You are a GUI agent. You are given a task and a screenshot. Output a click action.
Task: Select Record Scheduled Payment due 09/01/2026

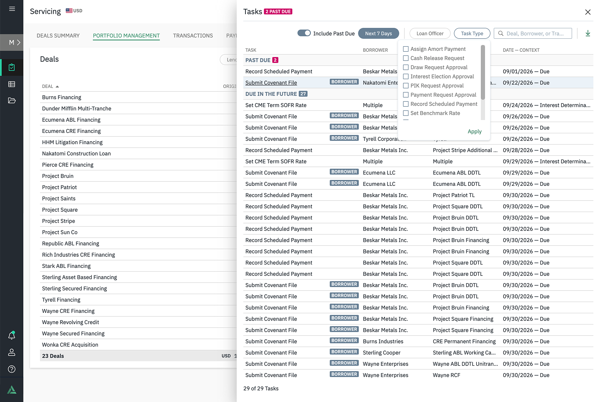click(x=418, y=72)
